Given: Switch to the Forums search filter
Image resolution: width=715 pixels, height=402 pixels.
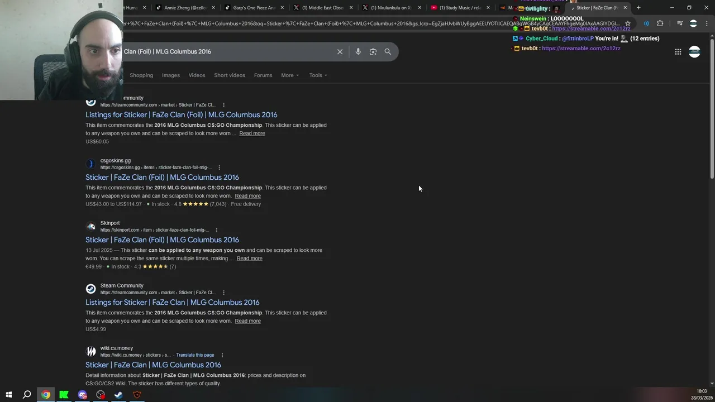Looking at the screenshot, I should coord(263,75).
